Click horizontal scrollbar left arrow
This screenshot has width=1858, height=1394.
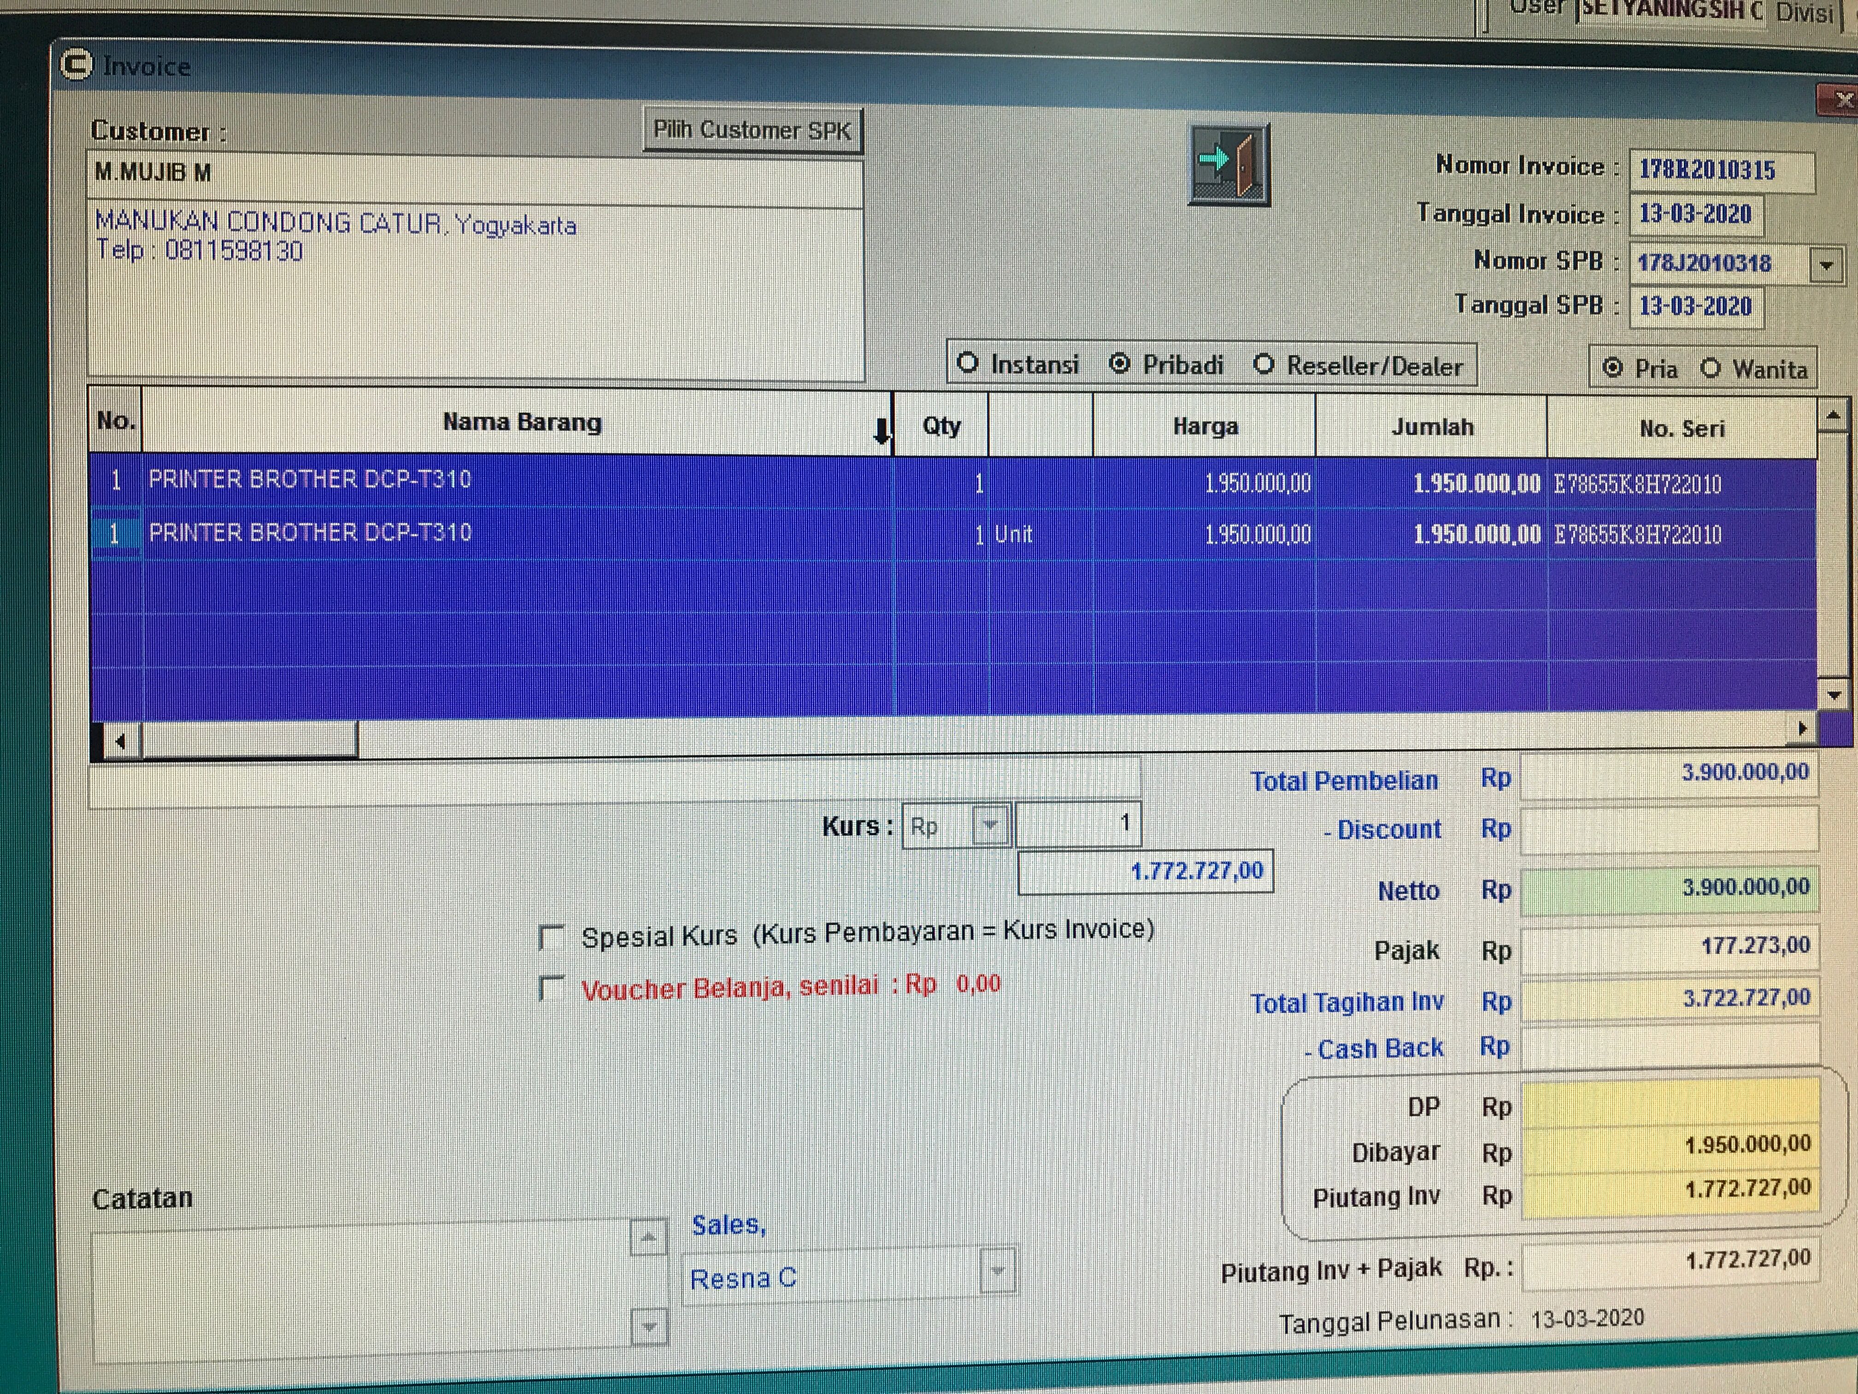point(120,741)
